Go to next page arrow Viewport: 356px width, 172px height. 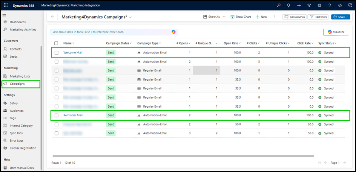[x=344, y=163]
